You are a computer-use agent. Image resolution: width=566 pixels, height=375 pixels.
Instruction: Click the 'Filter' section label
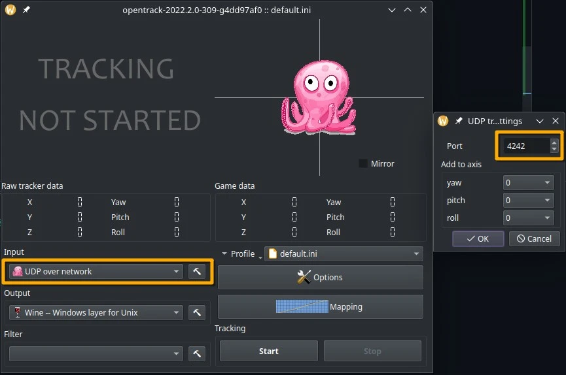tap(13, 334)
